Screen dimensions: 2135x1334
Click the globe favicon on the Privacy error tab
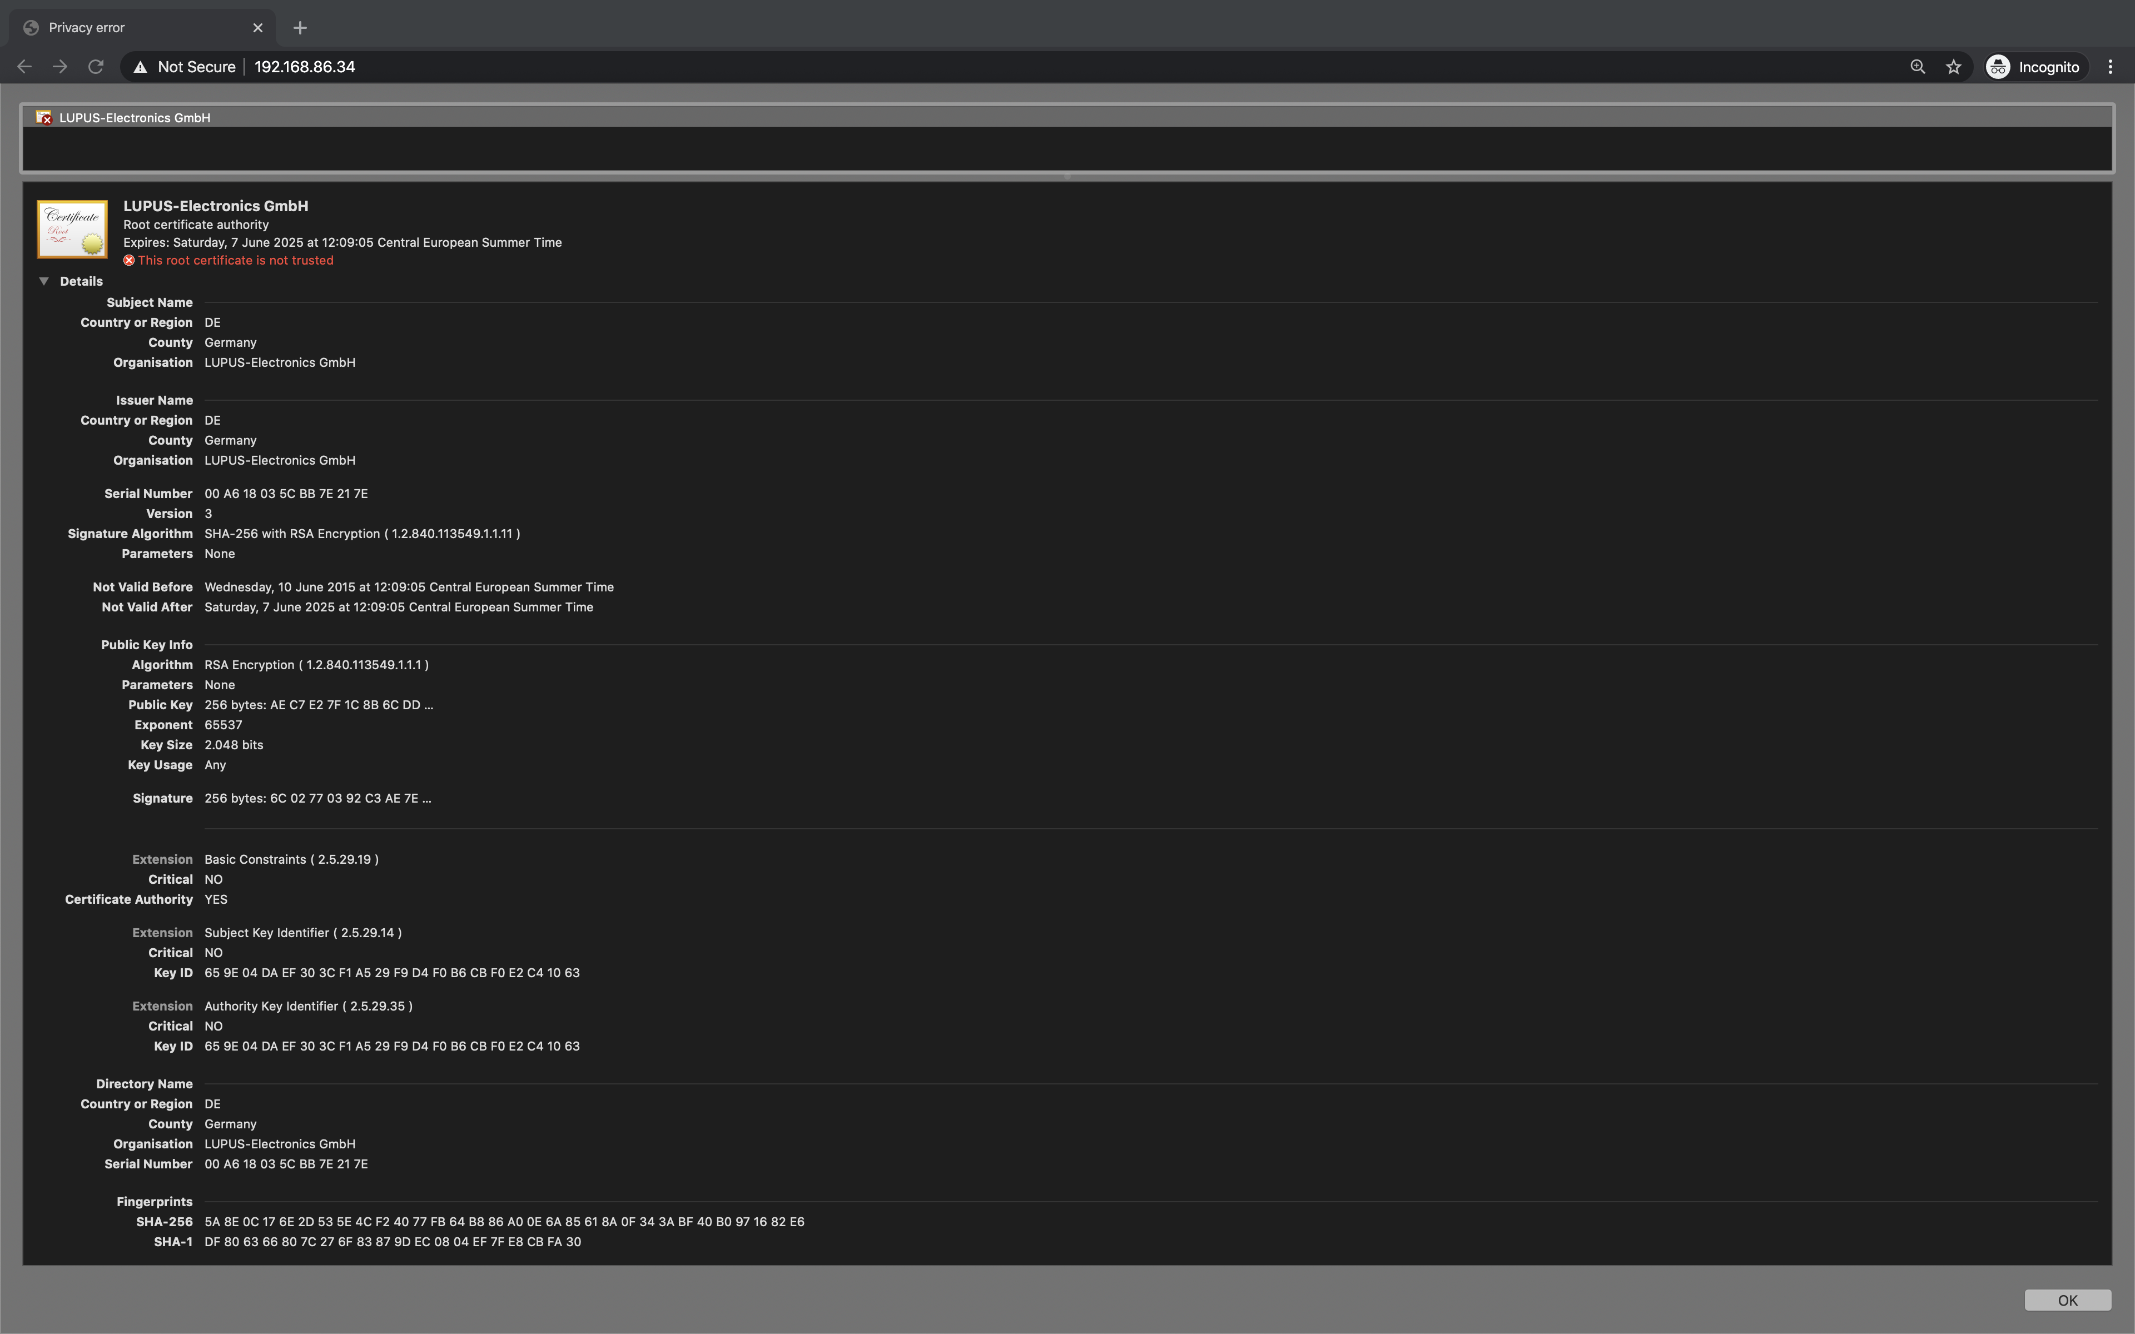click(31, 27)
